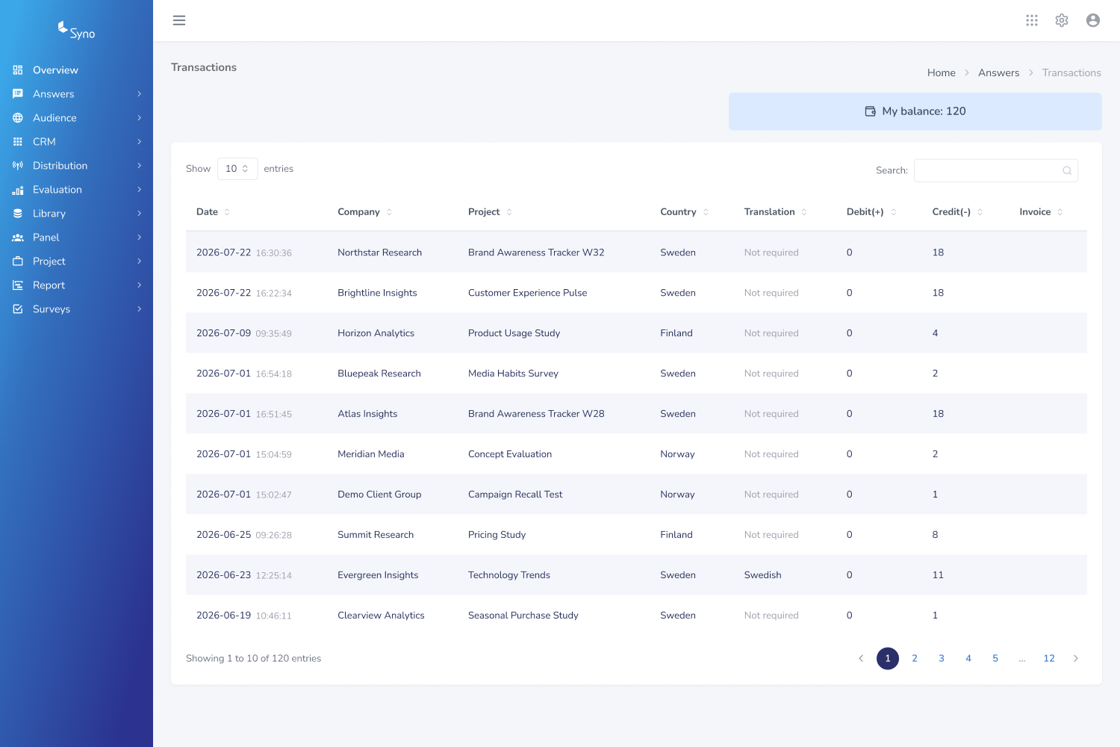The width and height of the screenshot is (1120, 747).
Task: Open the settings gear icon
Action: point(1062,20)
